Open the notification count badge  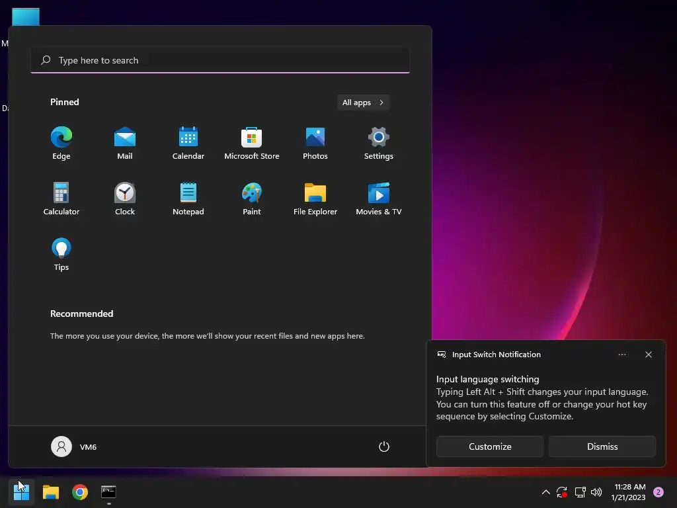point(658,492)
